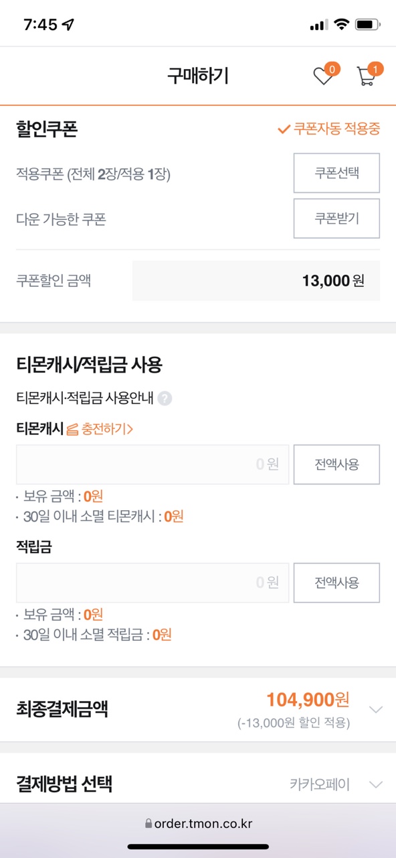Focus the 티몬캐시 amount input field

153,465
